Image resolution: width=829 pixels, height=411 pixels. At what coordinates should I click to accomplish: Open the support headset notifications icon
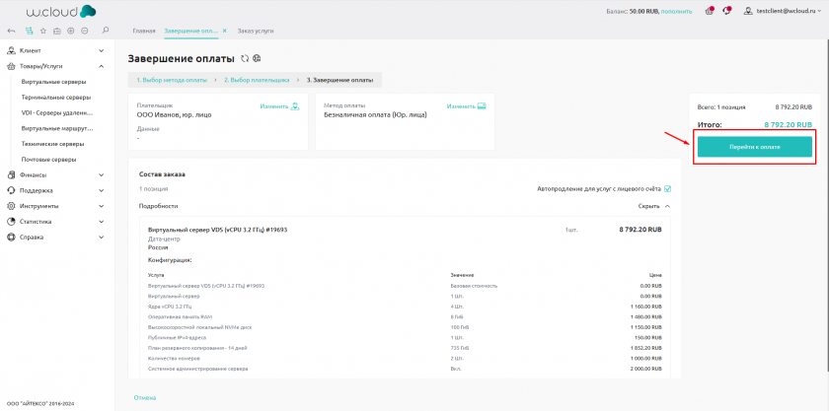coord(727,11)
